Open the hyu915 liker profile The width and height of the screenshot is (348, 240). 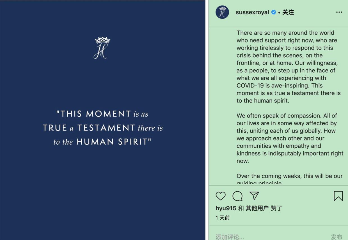pyautogui.click(x=226, y=208)
